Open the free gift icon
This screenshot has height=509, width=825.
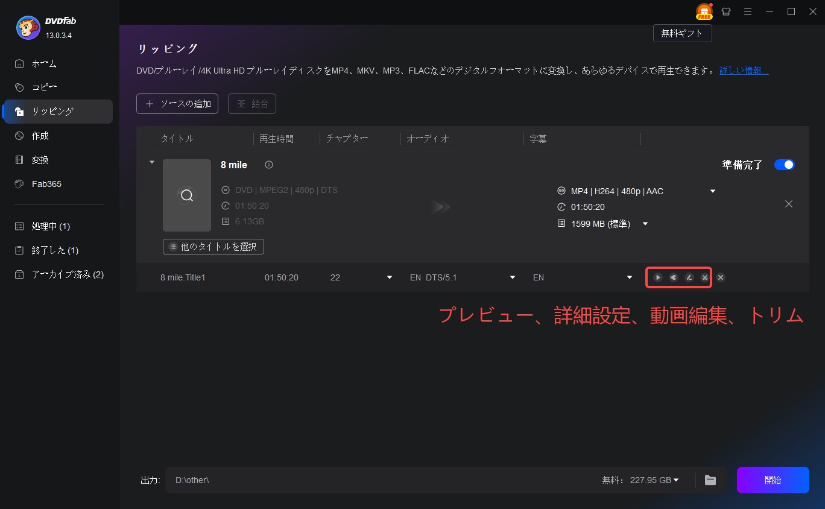point(704,11)
